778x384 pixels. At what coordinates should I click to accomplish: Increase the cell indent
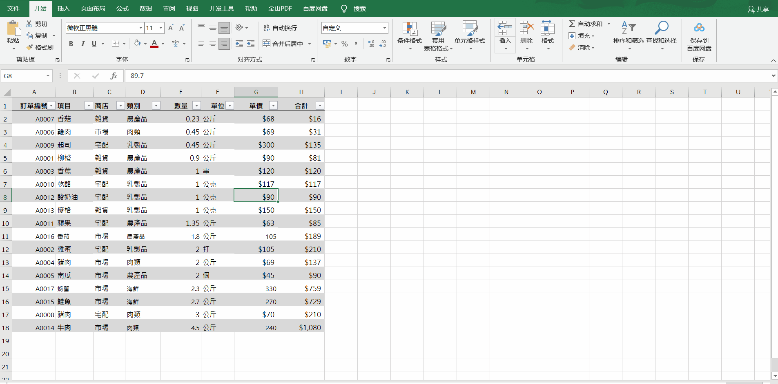tap(251, 44)
